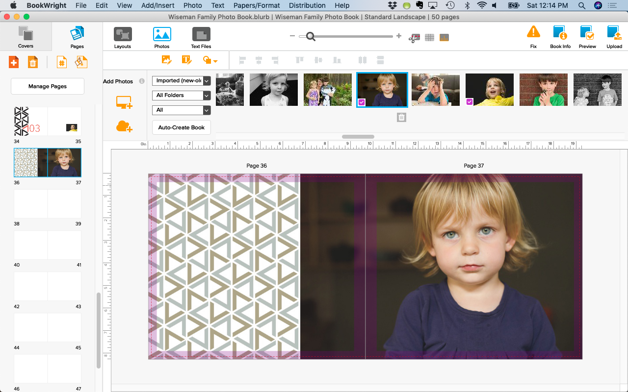This screenshot has width=628, height=392.
Task: Click the align horizontal centers icon
Action: coord(259,60)
